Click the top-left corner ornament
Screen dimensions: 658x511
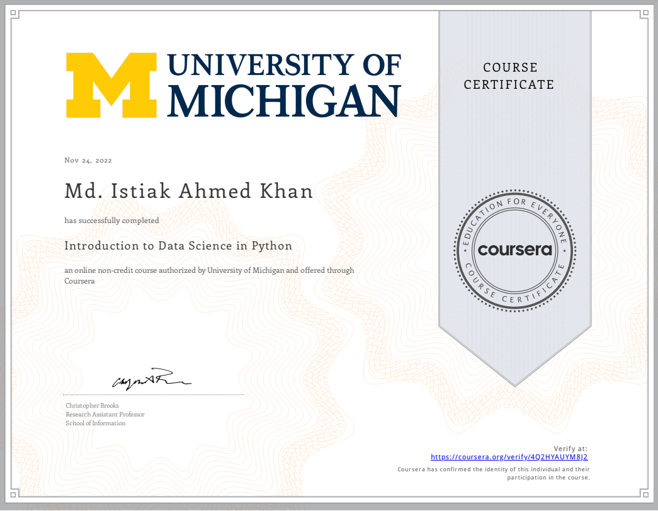click(15, 14)
